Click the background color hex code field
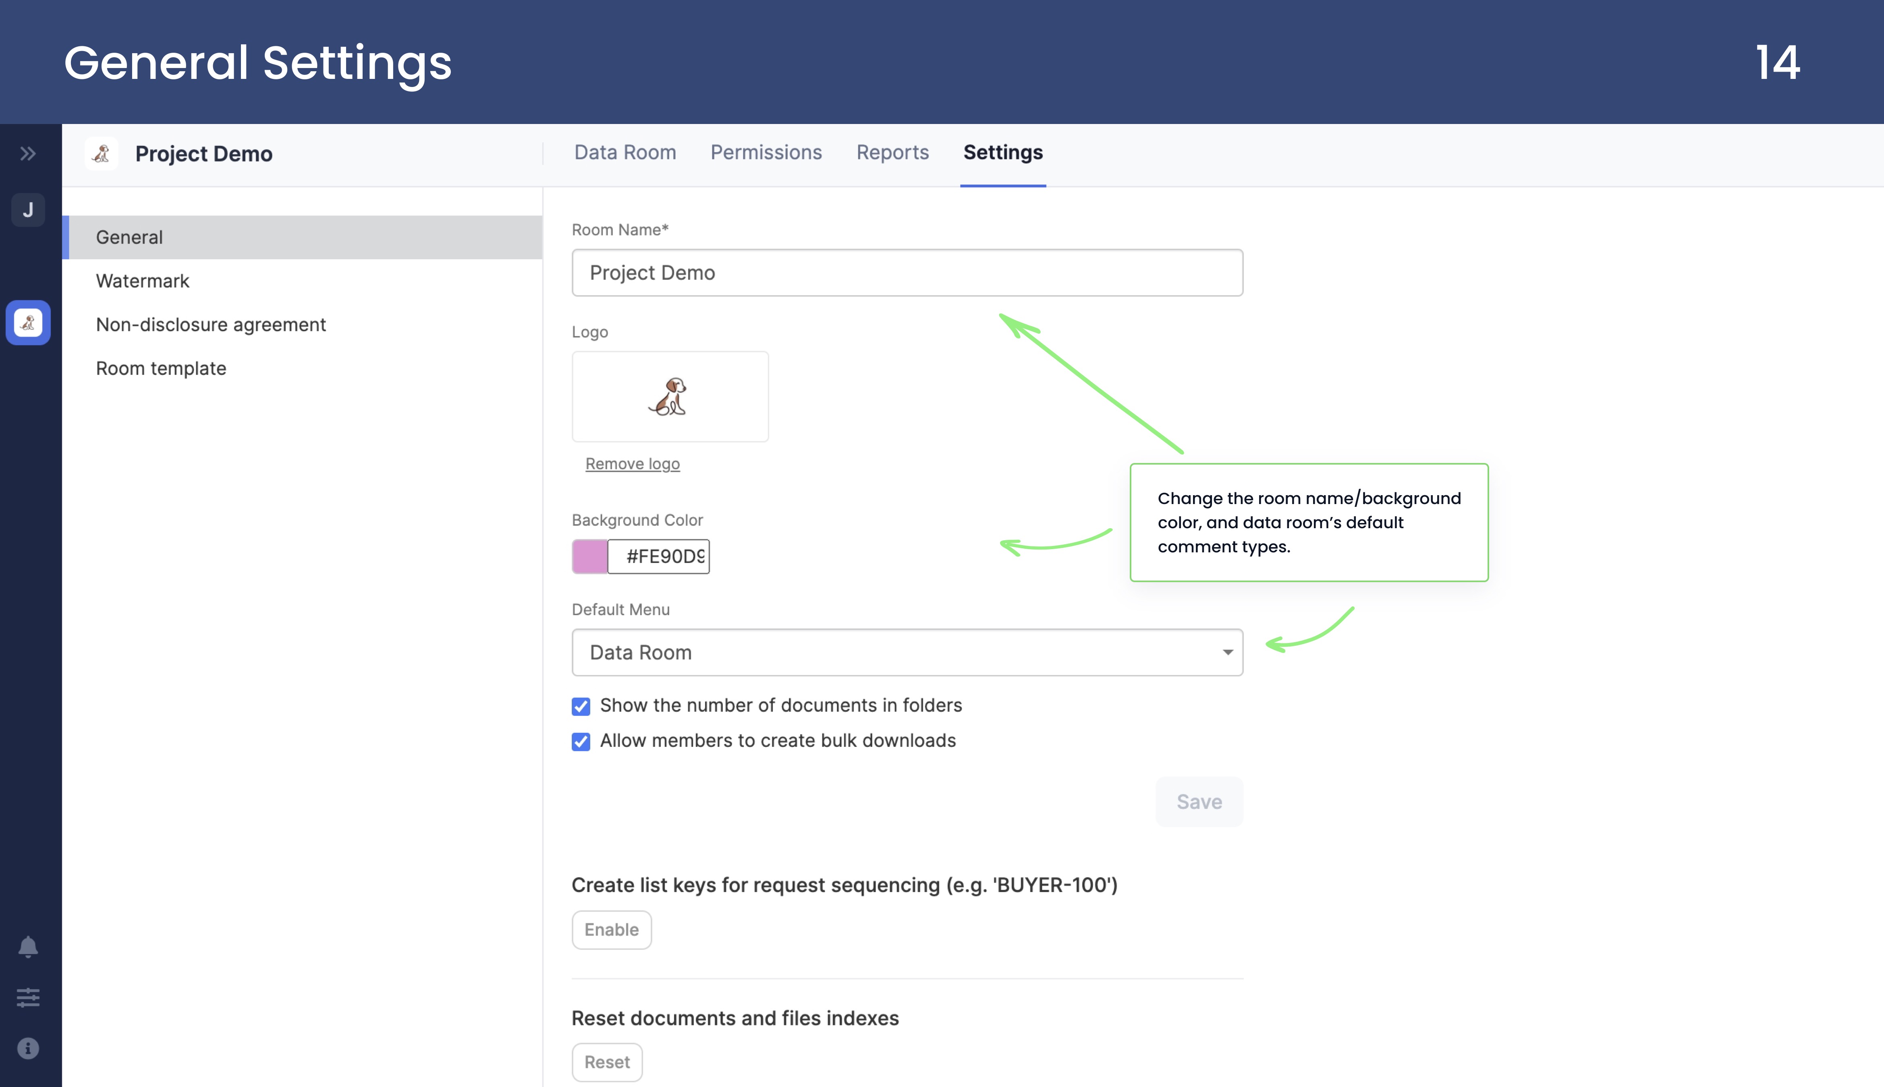 658,556
